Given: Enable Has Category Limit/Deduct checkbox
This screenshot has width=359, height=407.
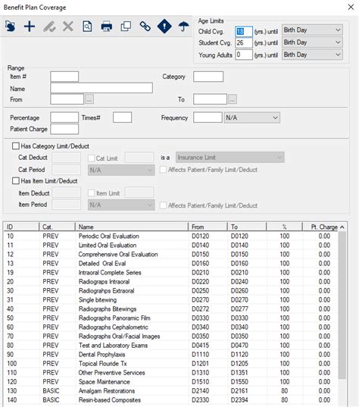Looking at the screenshot, I should point(16,146).
